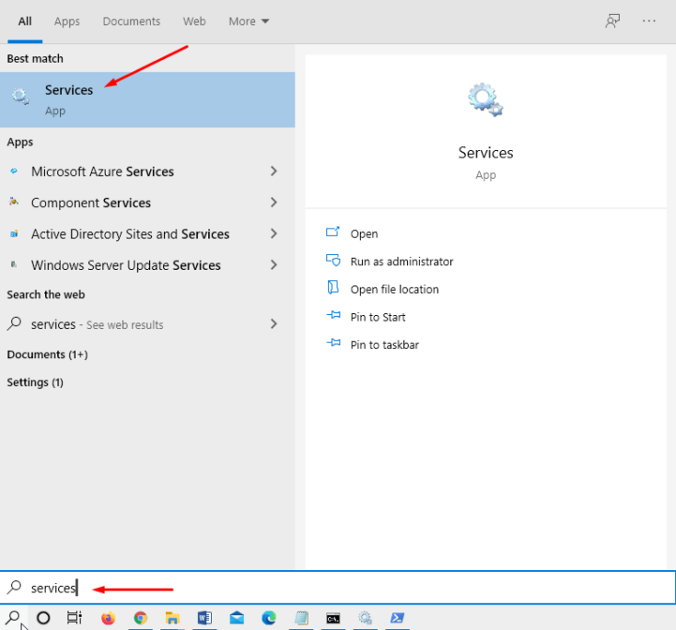Click the web search magnifier icon
676x630 pixels.
(14, 323)
